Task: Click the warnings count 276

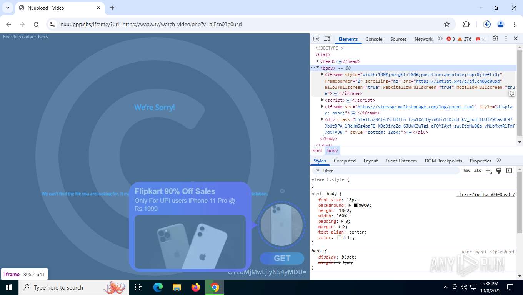Action: click(x=465, y=39)
